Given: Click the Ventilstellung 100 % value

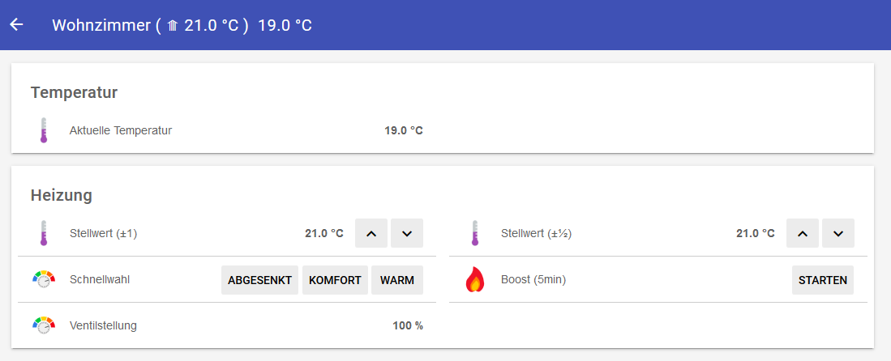Looking at the screenshot, I should coord(408,325).
